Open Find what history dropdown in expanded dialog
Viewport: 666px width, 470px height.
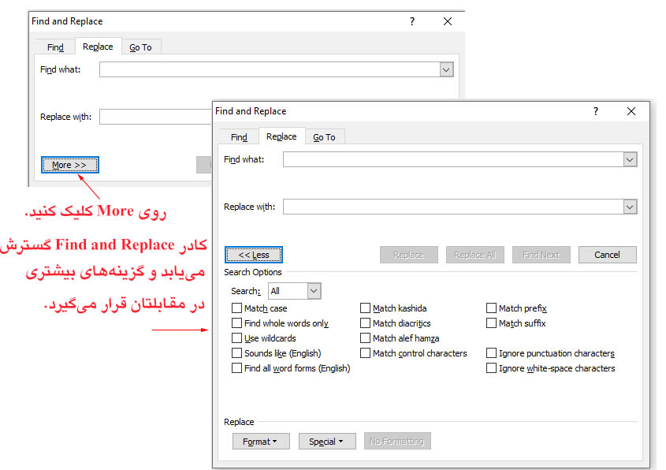629,160
